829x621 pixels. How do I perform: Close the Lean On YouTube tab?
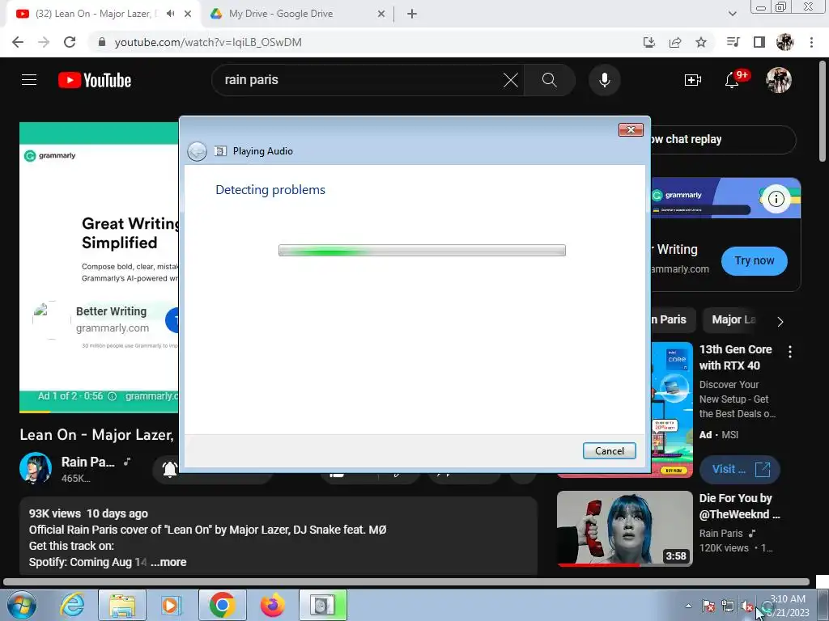188,14
